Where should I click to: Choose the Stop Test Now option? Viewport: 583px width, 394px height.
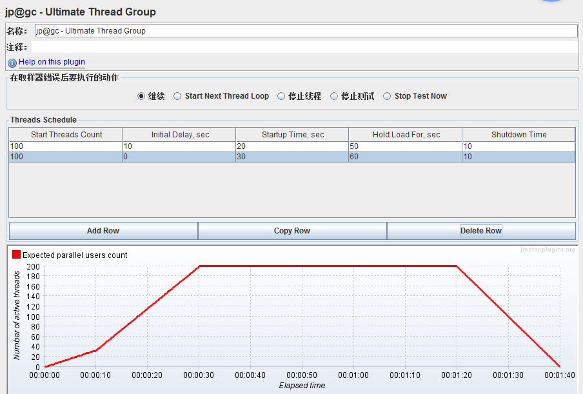(387, 96)
